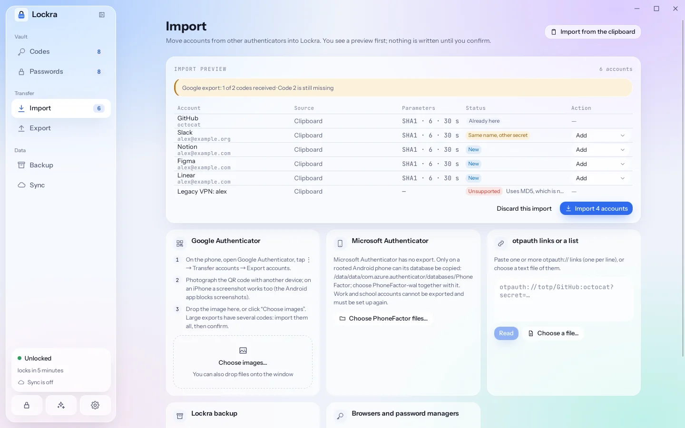
Task: Click Choose PhoneFactor files button
Action: [x=383, y=319]
